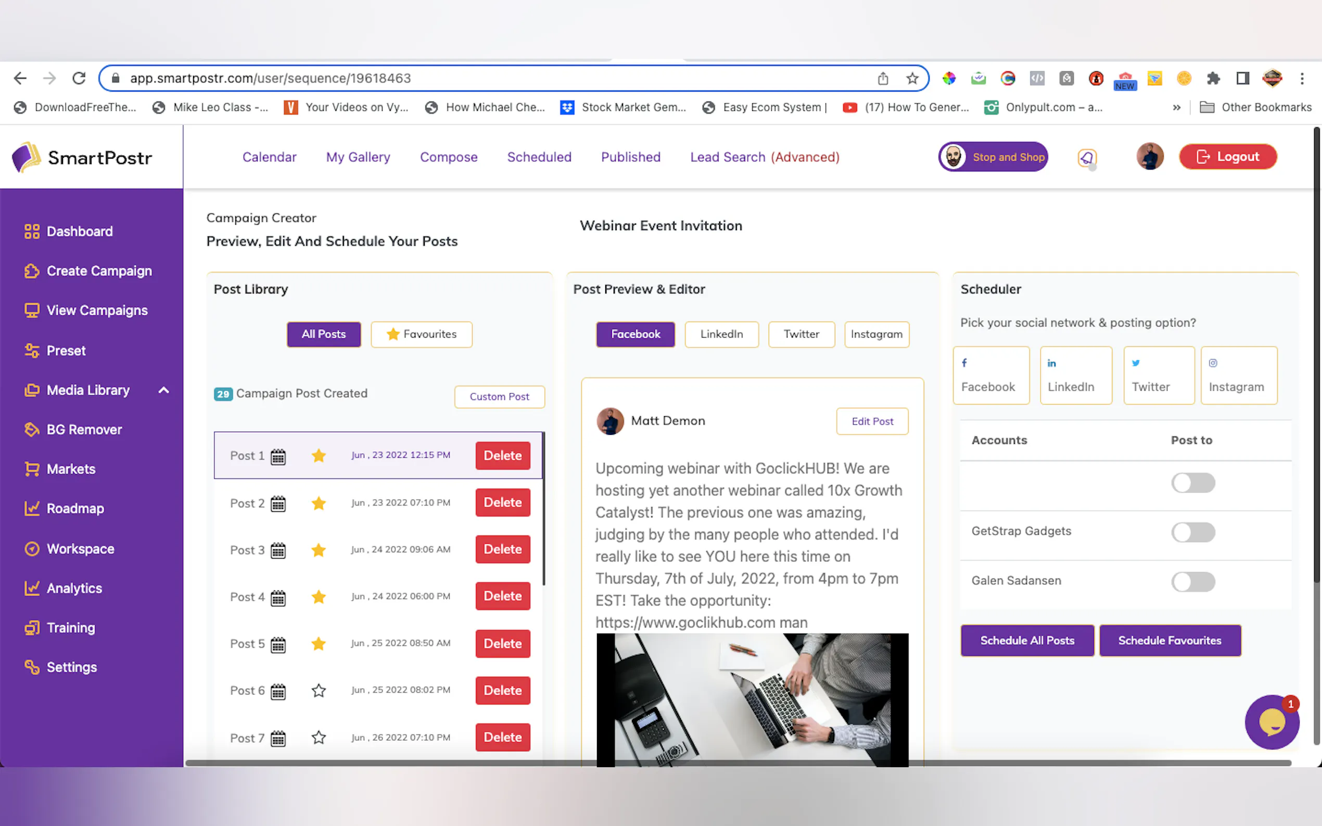Open the chat support bubble
The width and height of the screenshot is (1322, 826).
(1271, 722)
